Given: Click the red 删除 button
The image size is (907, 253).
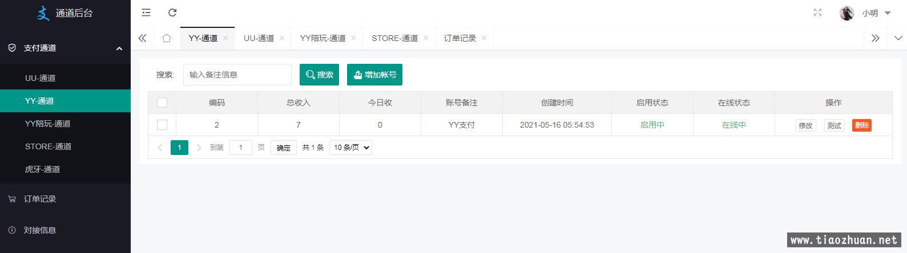Looking at the screenshot, I should pos(861,125).
